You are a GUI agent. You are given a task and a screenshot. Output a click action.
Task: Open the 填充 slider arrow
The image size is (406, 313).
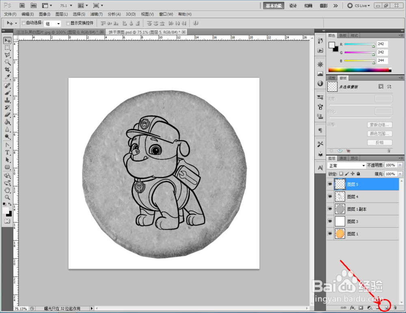(x=400, y=174)
